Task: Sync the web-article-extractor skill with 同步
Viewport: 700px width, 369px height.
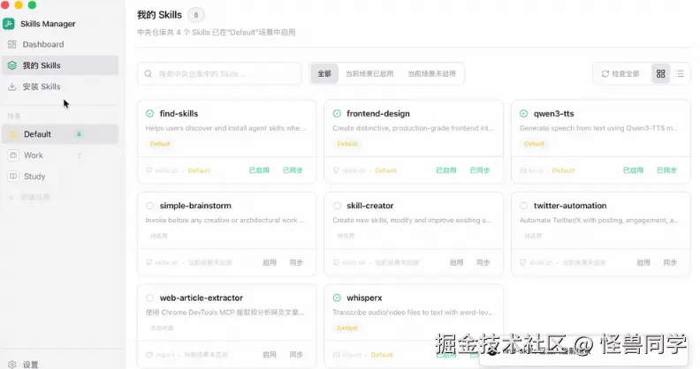Action: click(x=296, y=355)
